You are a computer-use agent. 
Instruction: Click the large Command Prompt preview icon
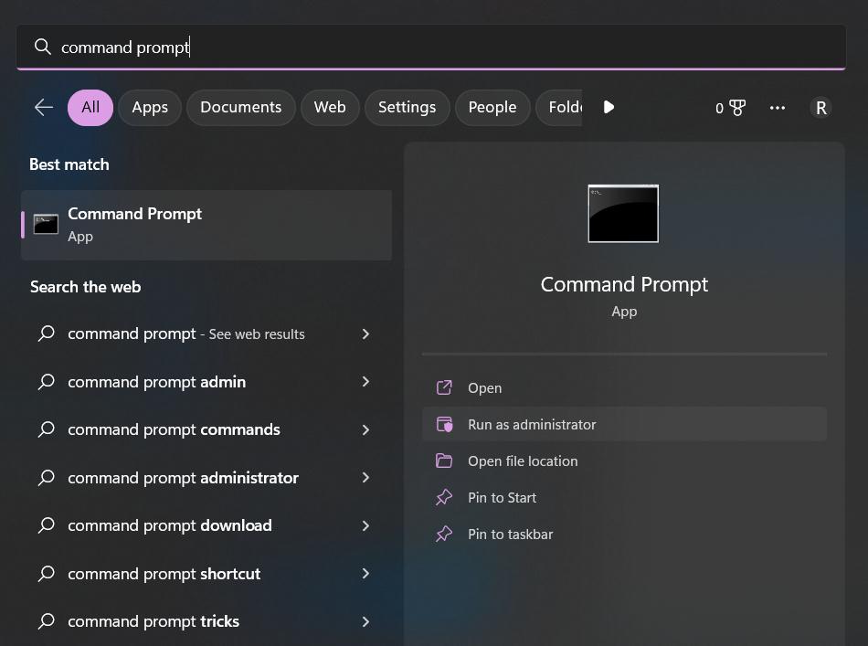623,214
